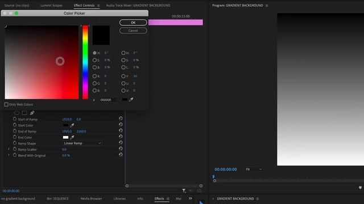Toggle stopwatch for Blend With Original

[15, 155]
